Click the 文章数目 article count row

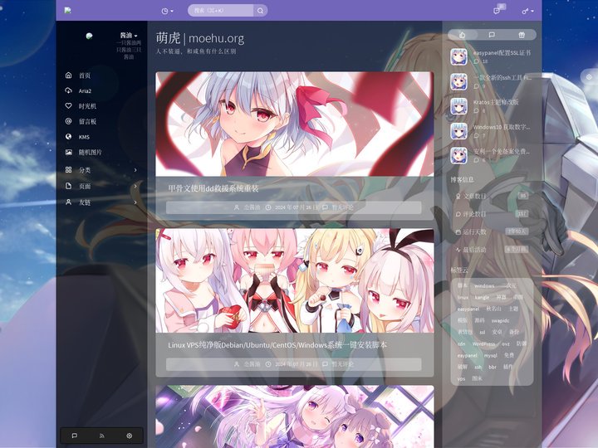(x=492, y=196)
